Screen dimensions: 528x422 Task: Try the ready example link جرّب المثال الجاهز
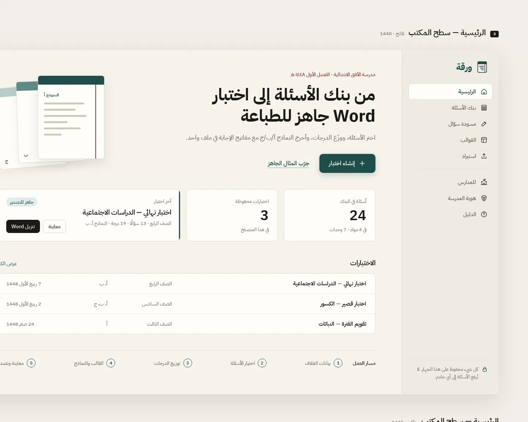(288, 163)
